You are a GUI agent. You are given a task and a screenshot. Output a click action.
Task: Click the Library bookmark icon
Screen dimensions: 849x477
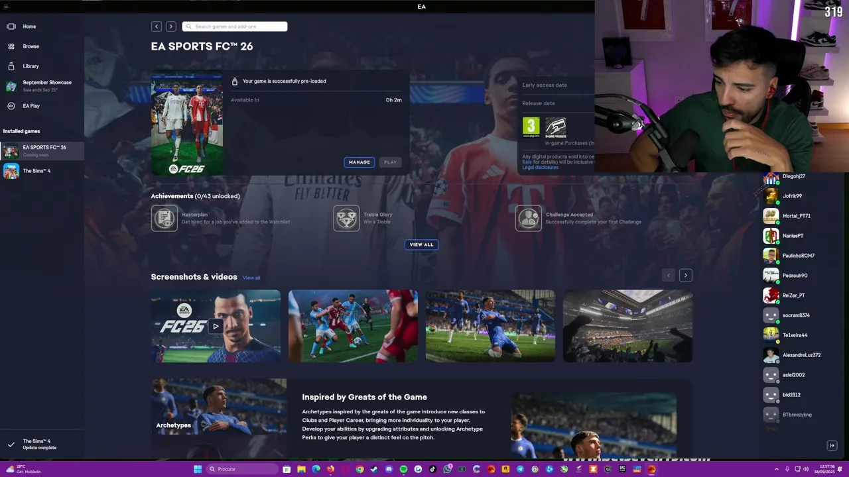(11, 66)
